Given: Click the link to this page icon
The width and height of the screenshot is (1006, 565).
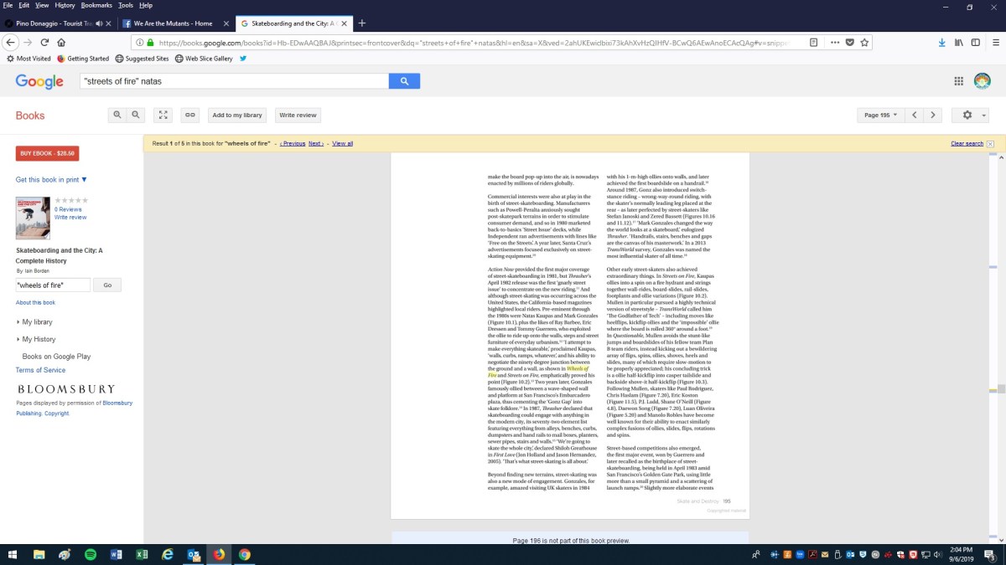Looking at the screenshot, I should click(190, 115).
